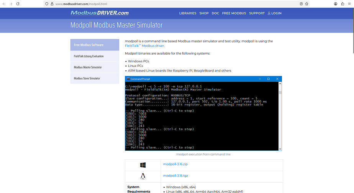354x193 pixels.
Task: Open Modbus Slave Simulator sidebar item
Action: click(x=87, y=78)
